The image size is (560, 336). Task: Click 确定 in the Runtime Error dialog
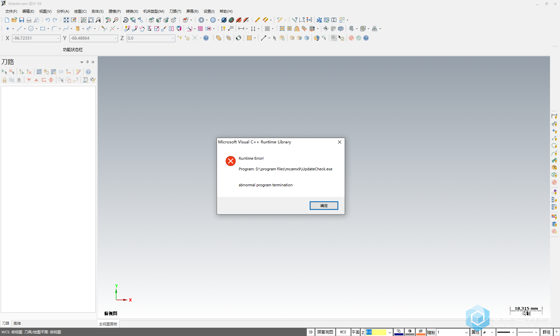(324, 206)
